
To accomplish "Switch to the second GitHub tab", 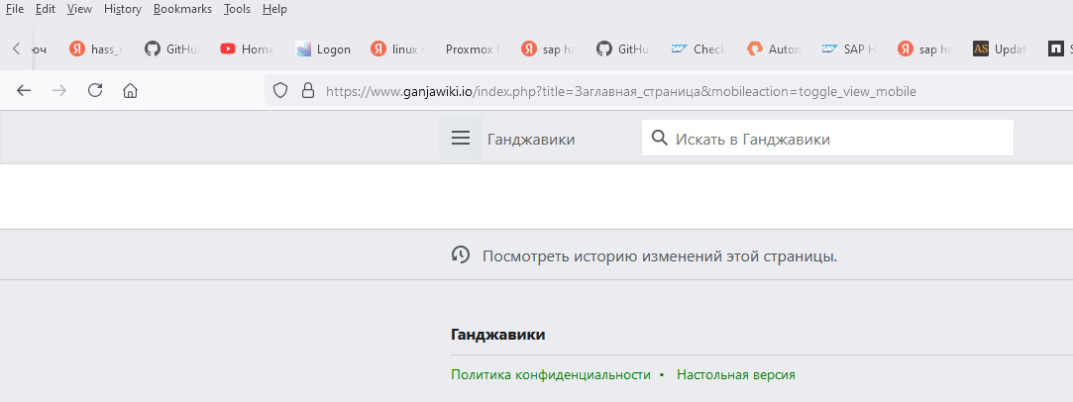I will coord(623,50).
